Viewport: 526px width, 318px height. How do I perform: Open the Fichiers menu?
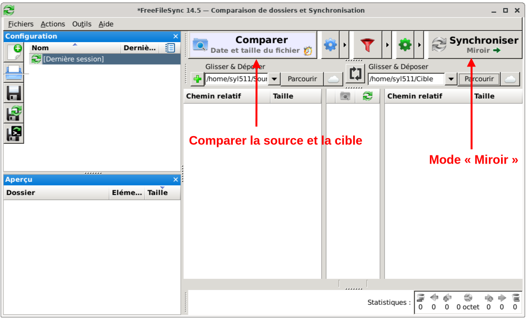[21, 24]
